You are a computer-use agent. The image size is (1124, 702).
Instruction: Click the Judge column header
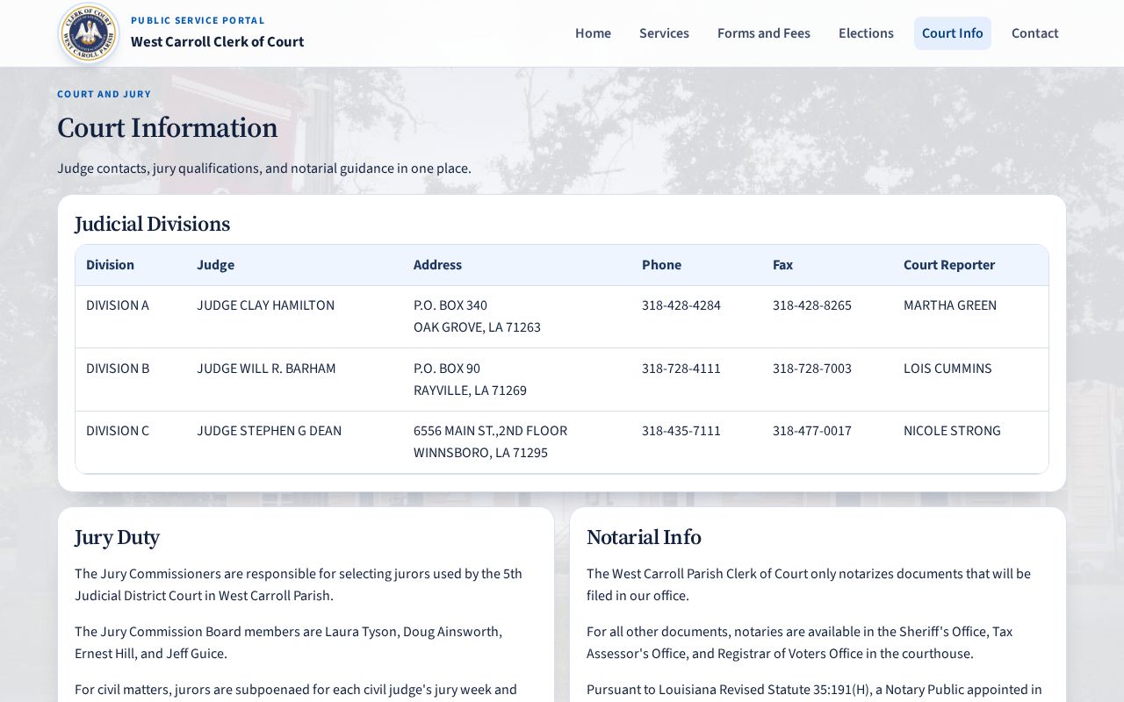click(215, 265)
